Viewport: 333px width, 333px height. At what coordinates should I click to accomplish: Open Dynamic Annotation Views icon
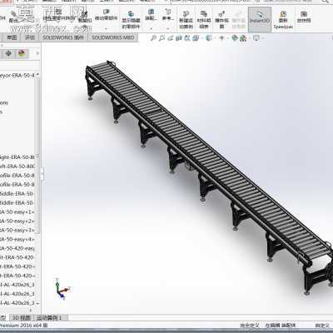tap(187, 38)
